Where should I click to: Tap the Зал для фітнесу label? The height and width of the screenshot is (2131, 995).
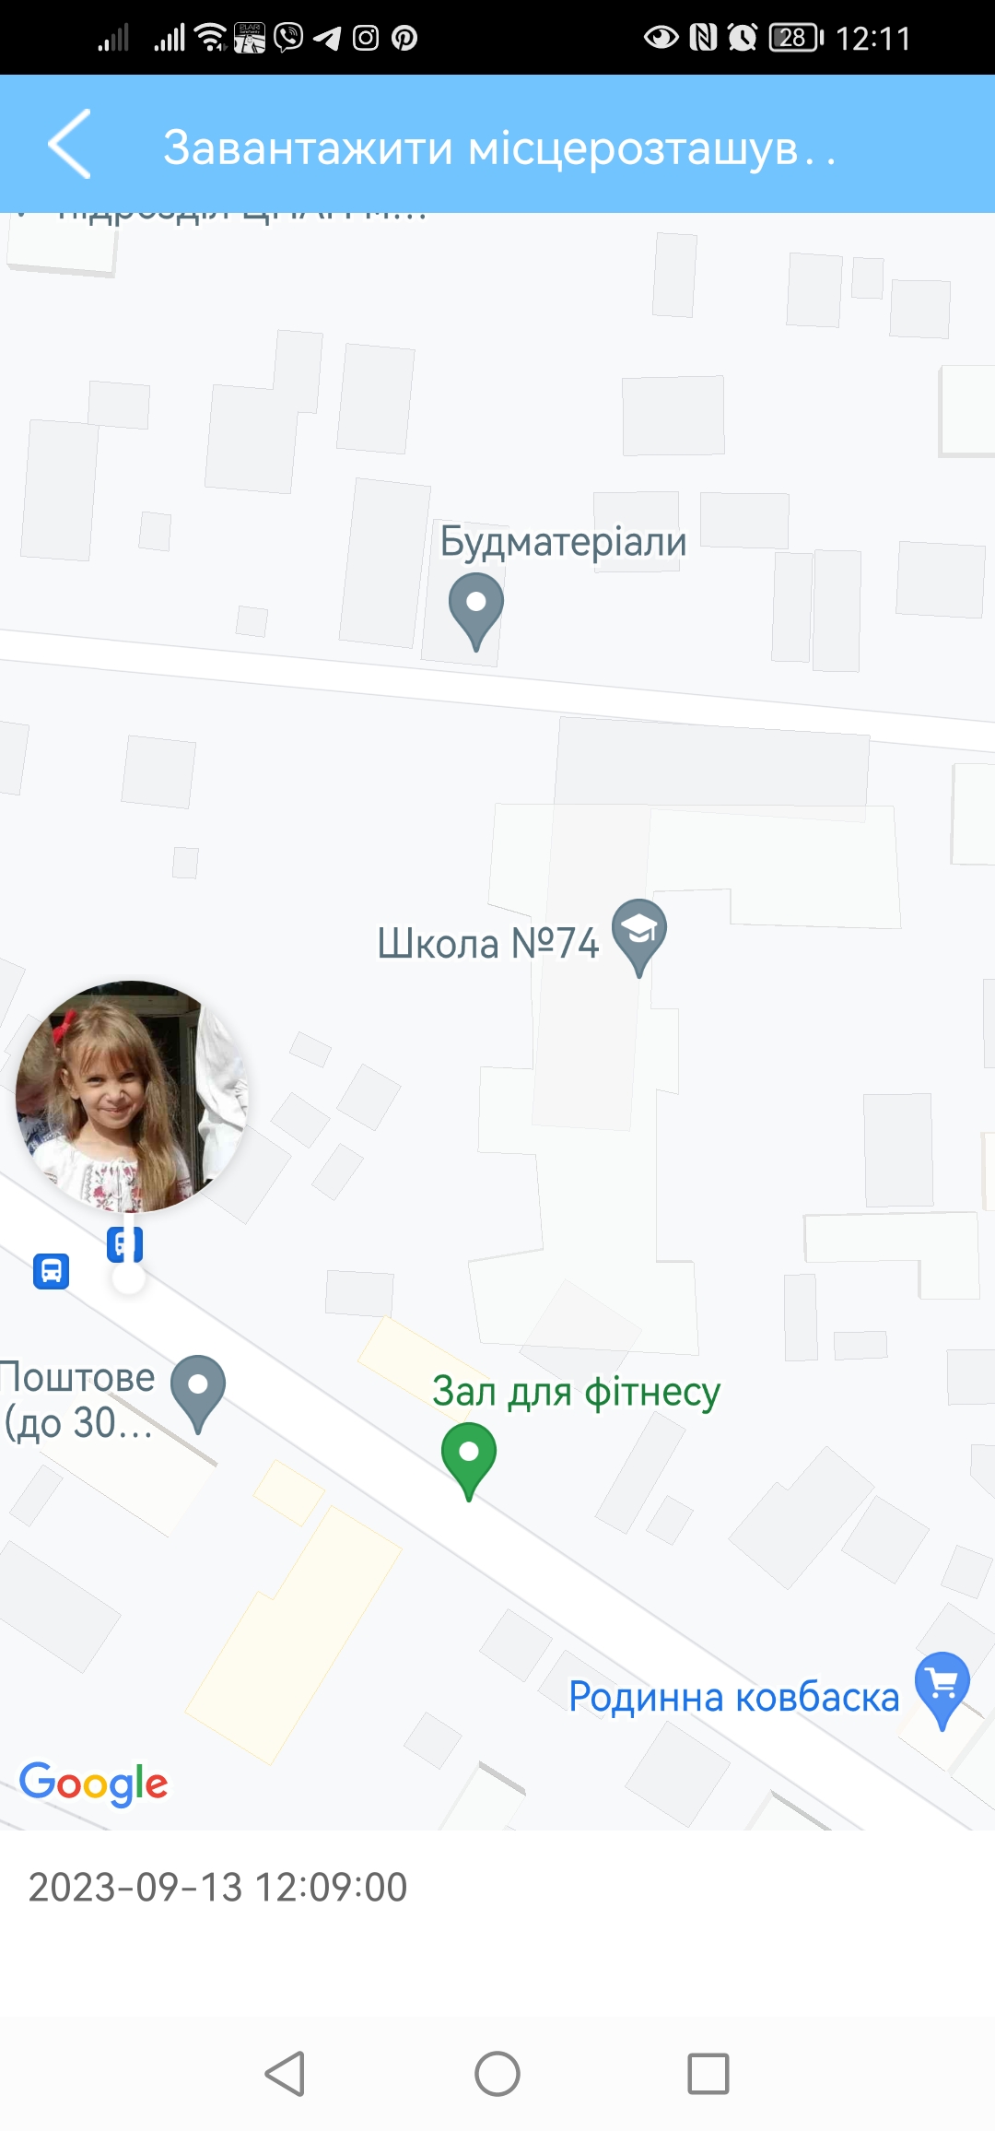tap(576, 1392)
